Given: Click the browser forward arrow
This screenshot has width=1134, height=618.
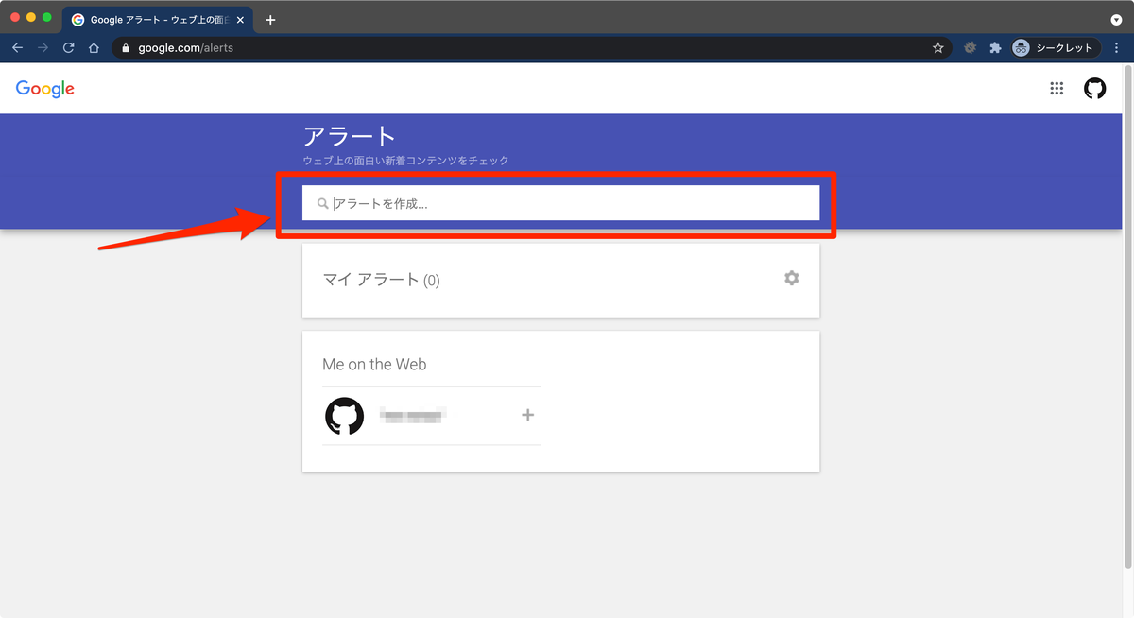Looking at the screenshot, I should tap(43, 47).
